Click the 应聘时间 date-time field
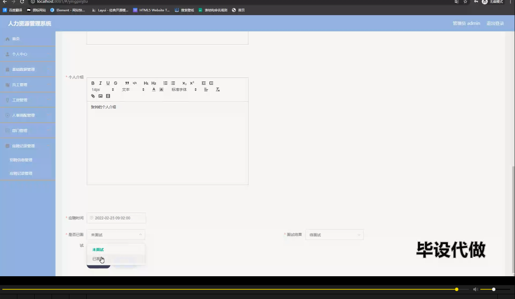Screen dimensions: 515x299 pyautogui.click(x=117, y=218)
